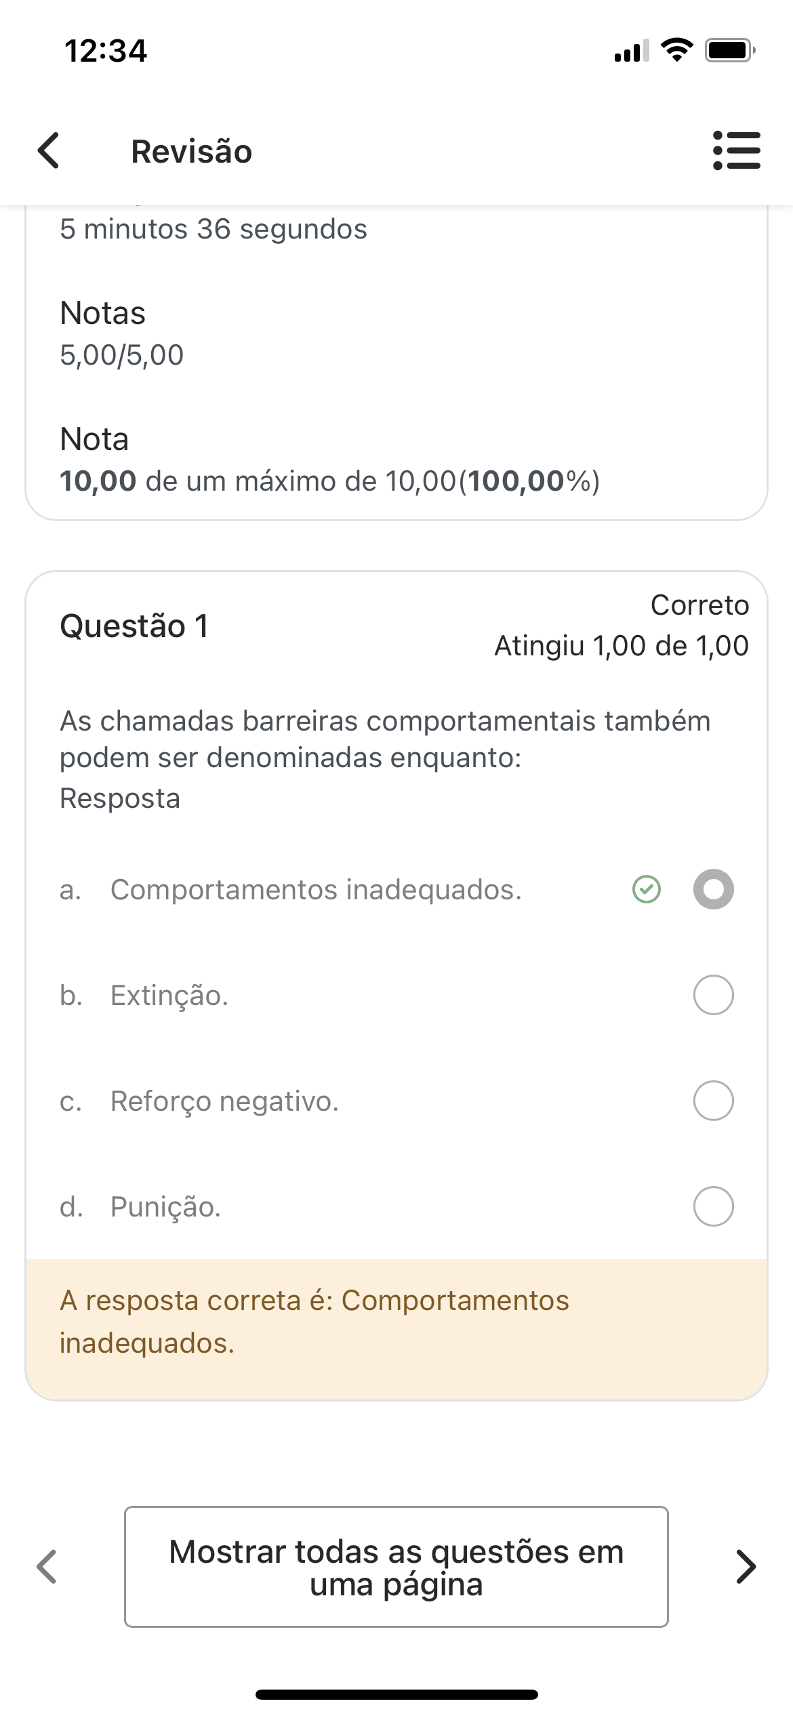The height and width of the screenshot is (1716, 793).
Task: Select the Extinção radio button
Action: [x=713, y=995]
